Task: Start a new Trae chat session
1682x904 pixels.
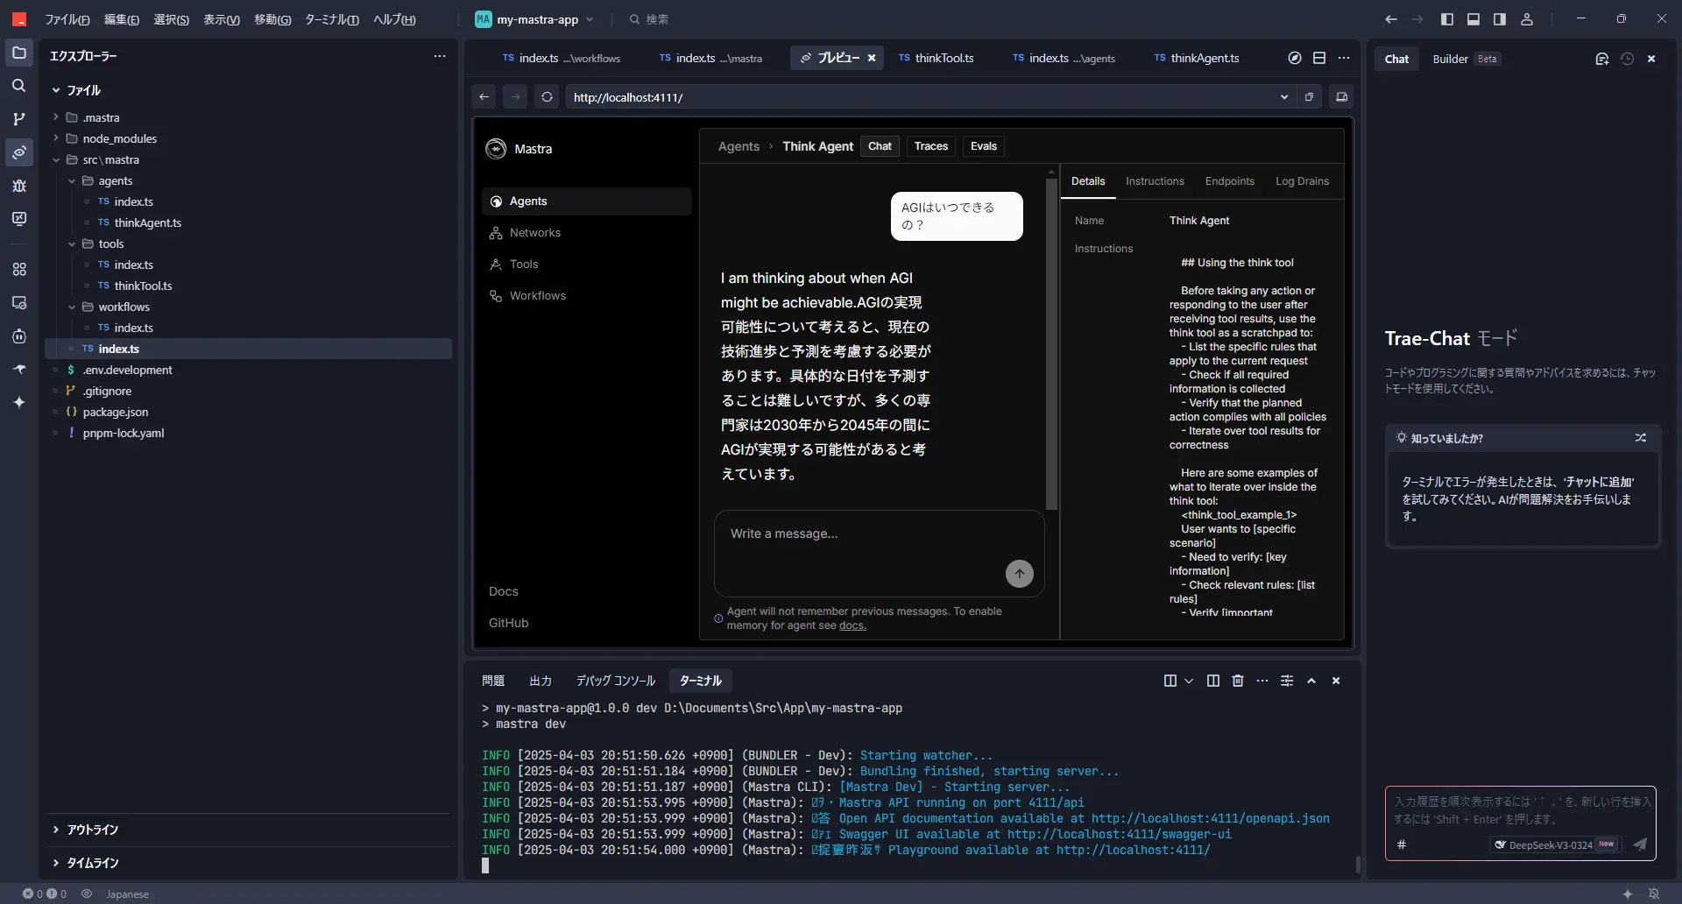Action: (x=1603, y=59)
